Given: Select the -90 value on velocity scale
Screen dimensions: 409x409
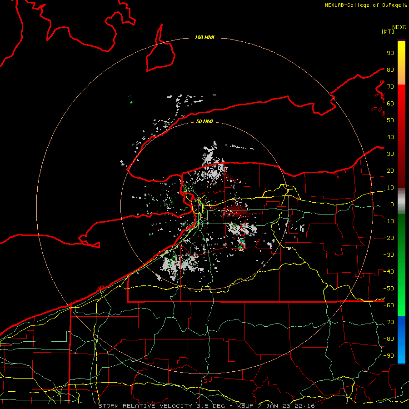Looking at the screenshot, I should 389,356.
